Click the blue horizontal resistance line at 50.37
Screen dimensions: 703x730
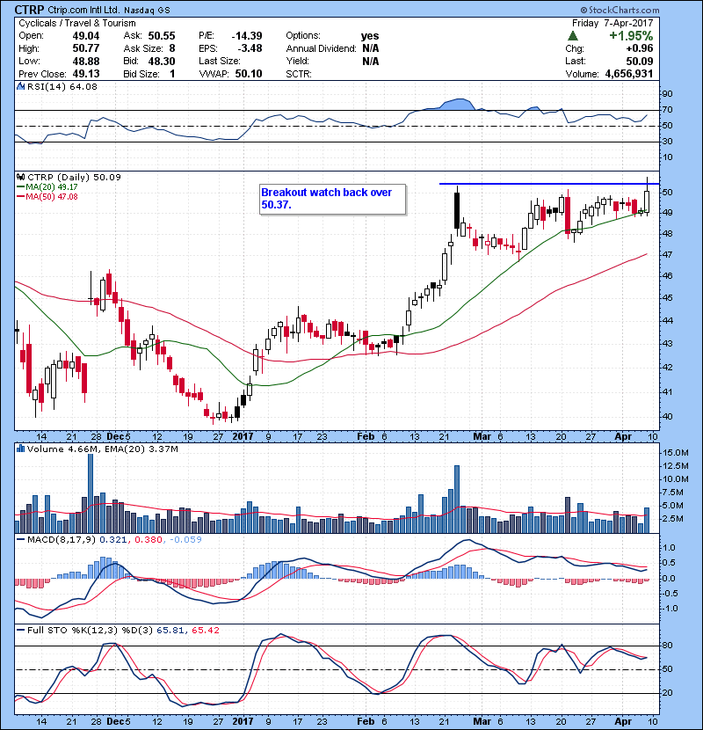tap(549, 184)
